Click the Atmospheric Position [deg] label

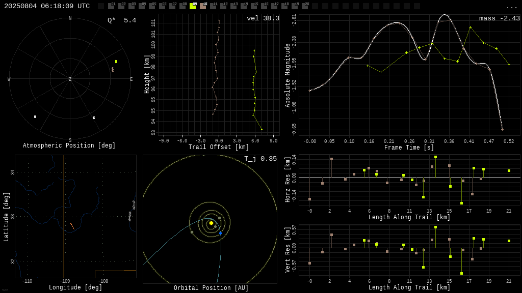69,145
